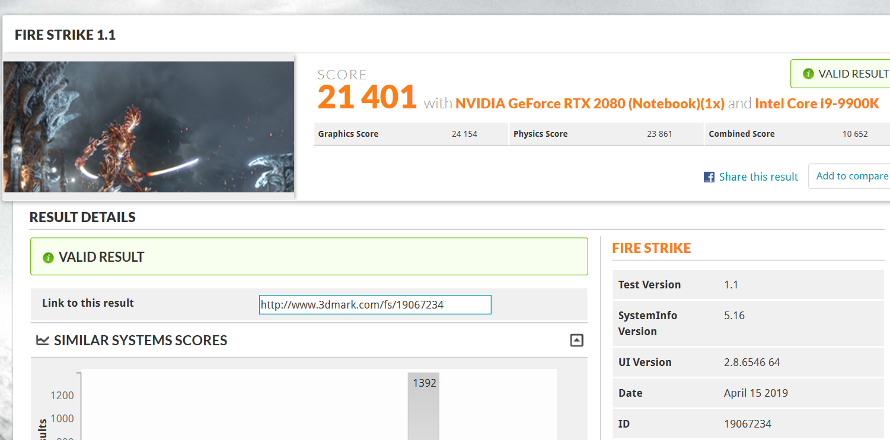Click the UI Version row label

pyautogui.click(x=645, y=362)
